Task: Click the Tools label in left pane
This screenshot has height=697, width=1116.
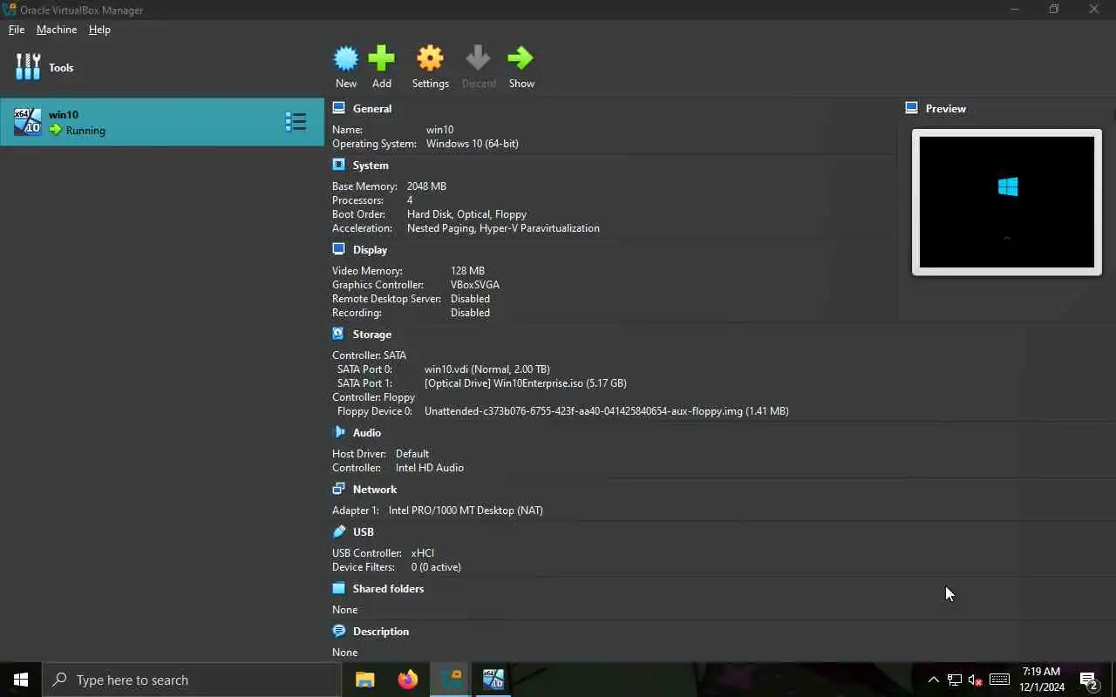Action: pyautogui.click(x=61, y=67)
